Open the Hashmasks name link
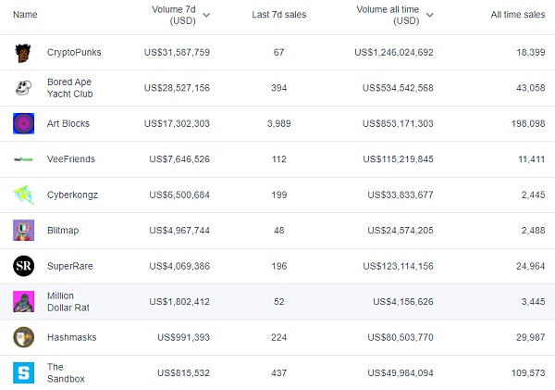555x390 pixels. pyautogui.click(x=71, y=337)
